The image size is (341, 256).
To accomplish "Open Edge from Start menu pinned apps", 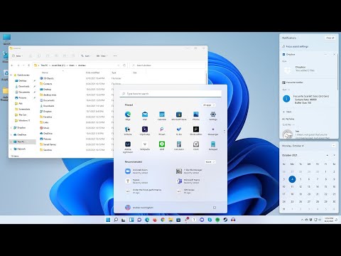I will (x=128, y=116).
